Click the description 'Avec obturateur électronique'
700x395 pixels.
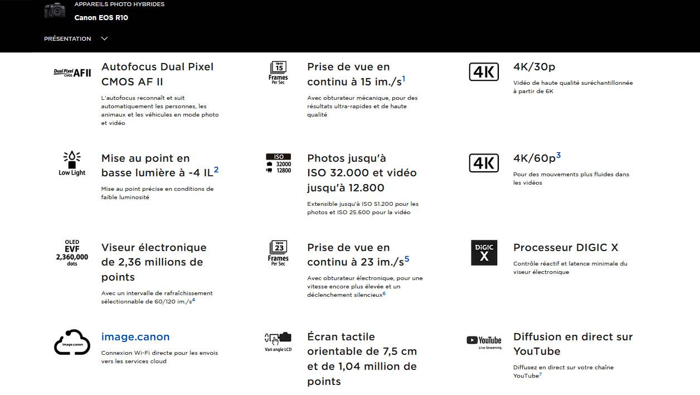pyautogui.click(x=365, y=286)
